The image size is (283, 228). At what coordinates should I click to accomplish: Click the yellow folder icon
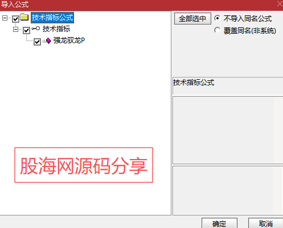coord(24,17)
